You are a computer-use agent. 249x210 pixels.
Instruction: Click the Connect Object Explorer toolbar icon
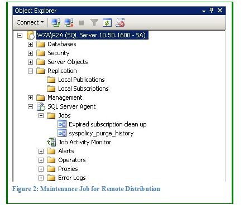(56, 23)
